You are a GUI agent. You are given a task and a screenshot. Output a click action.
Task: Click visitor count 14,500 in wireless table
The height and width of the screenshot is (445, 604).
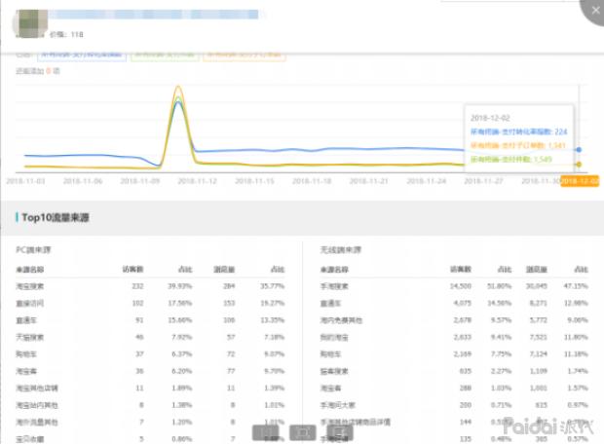point(461,286)
